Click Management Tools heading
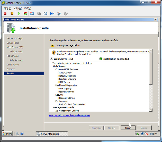This screenshot has width=162, height=142. coord(63,107)
